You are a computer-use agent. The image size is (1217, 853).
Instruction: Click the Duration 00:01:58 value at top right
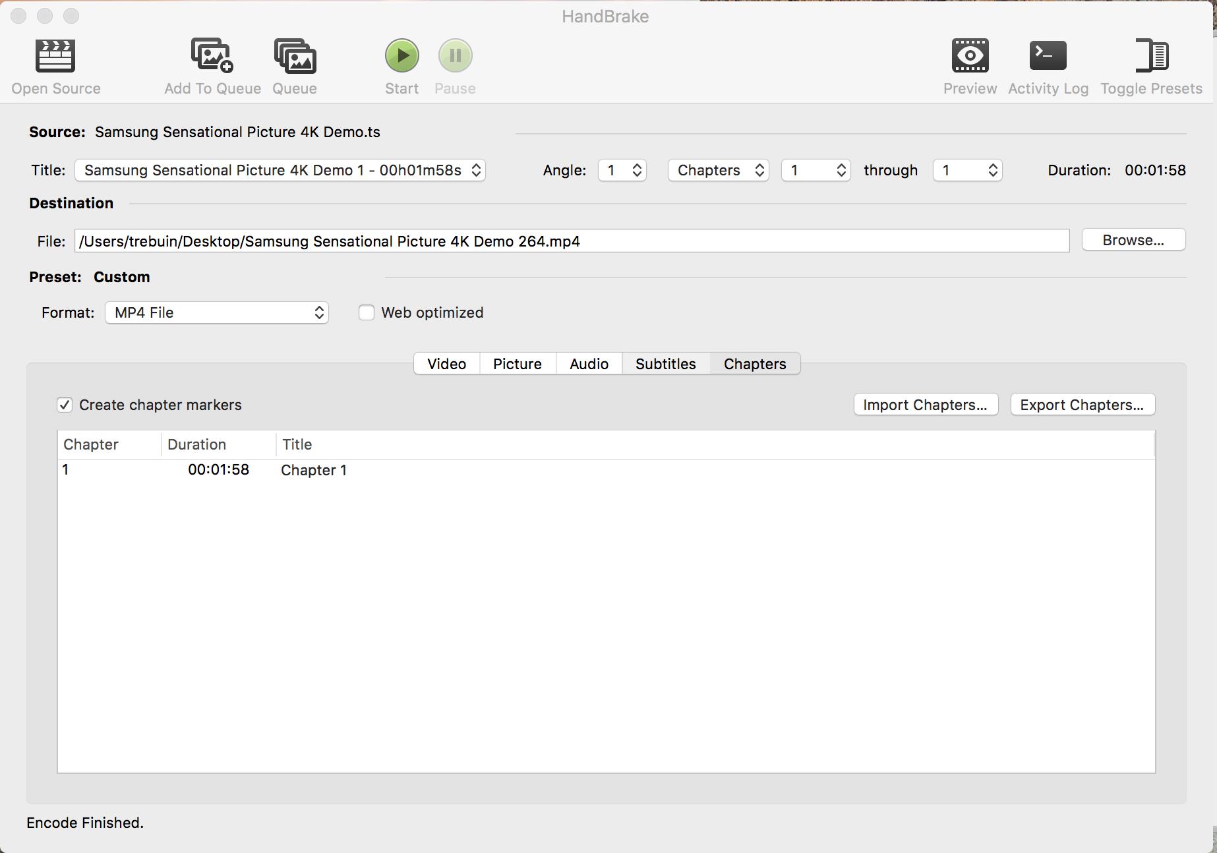[x=1155, y=170]
